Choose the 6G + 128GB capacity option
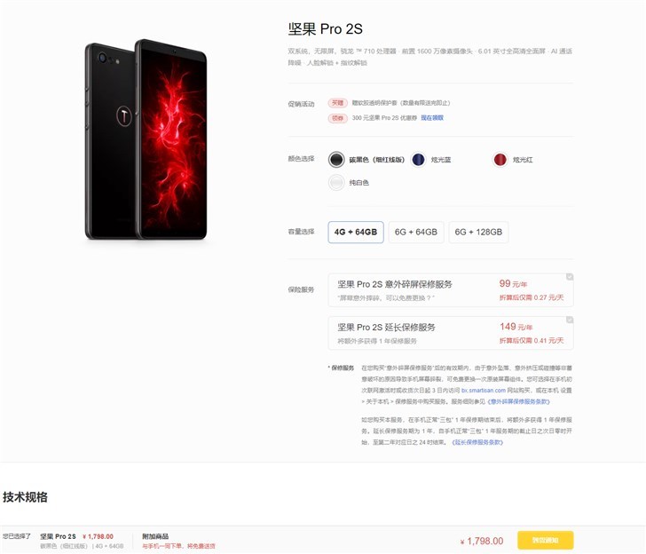This screenshot has height=554, width=646. point(478,232)
